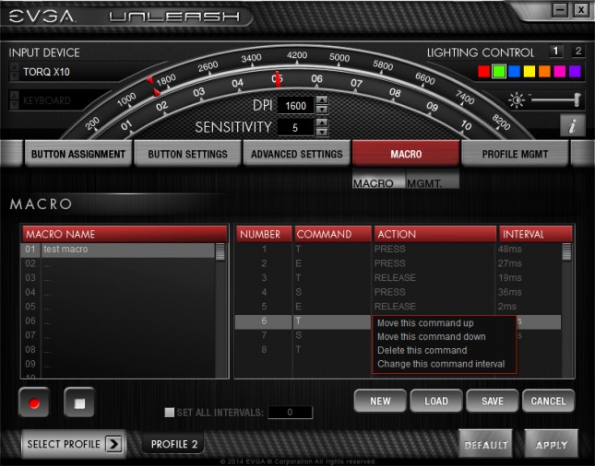Screen dimensions: 595x466
Task: Click the Select Profile button
Action: click(x=74, y=444)
